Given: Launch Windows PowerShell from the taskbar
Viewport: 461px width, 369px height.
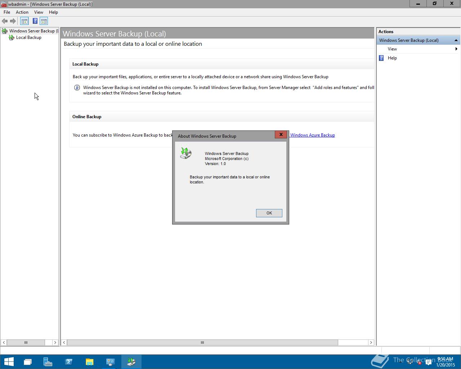Looking at the screenshot, I should [x=69, y=362].
